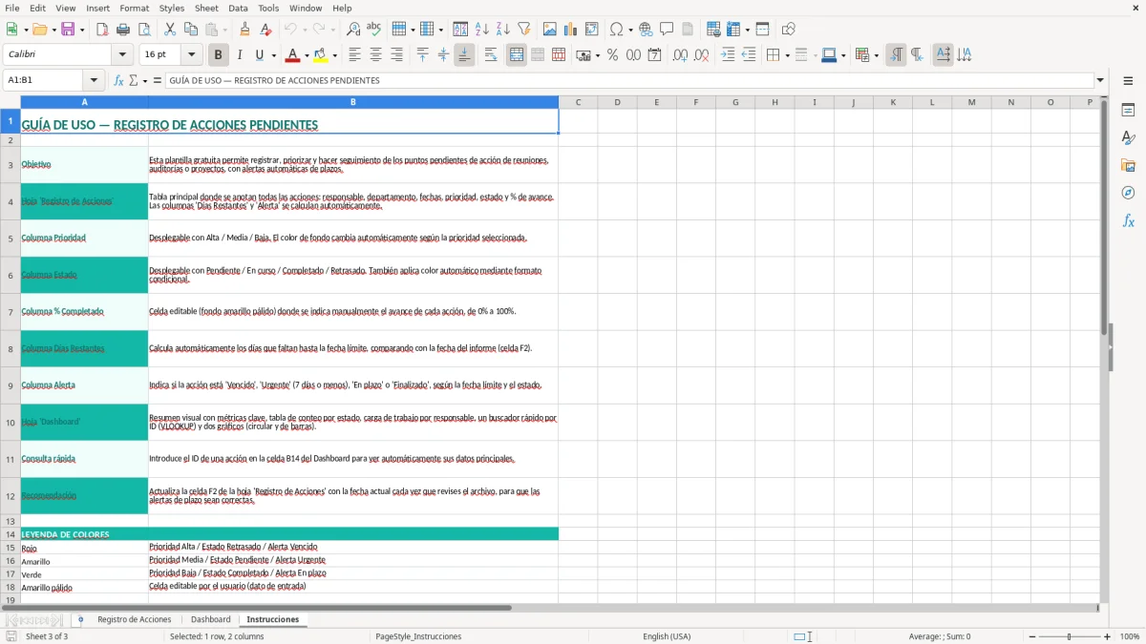The height and width of the screenshot is (644, 1146).
Task: Click Clear Direct Formatting icon
Action: pos(265,30)
